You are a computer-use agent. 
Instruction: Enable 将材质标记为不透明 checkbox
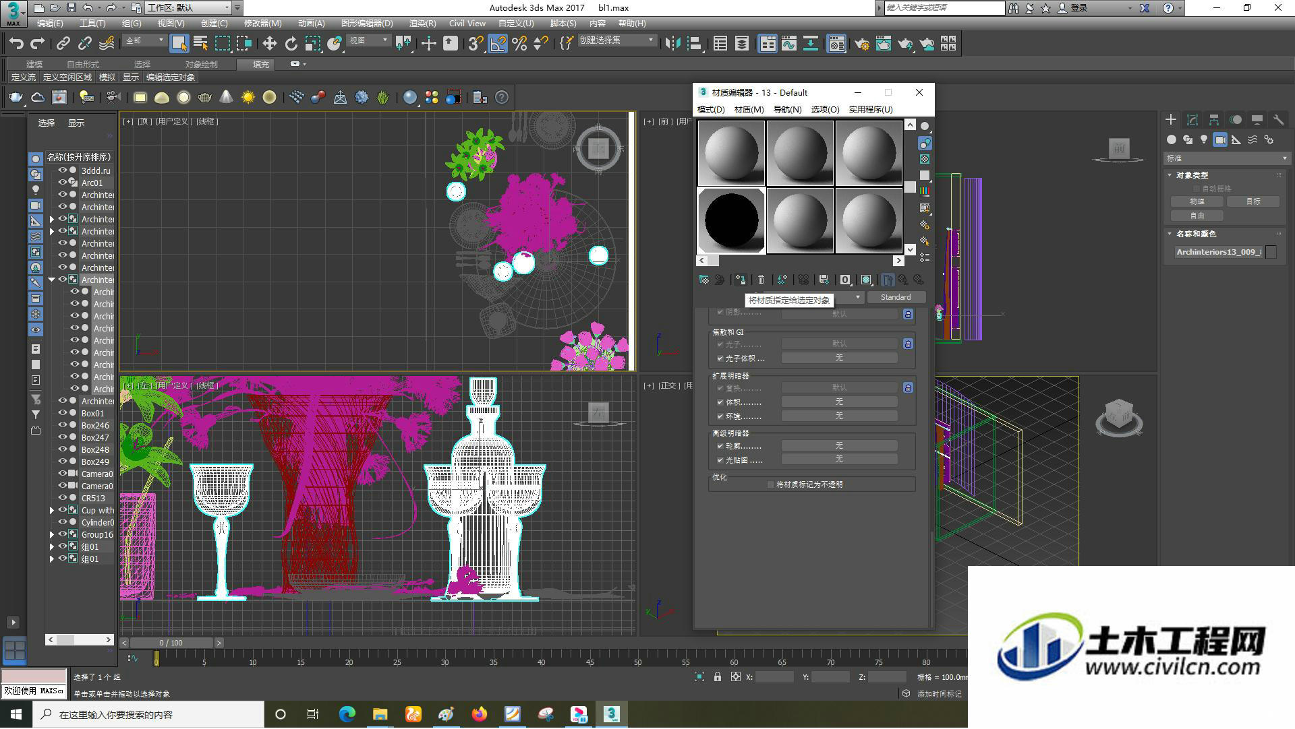pos(771,484)
